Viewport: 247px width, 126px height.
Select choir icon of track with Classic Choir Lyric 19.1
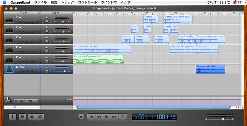click(9, 20)
